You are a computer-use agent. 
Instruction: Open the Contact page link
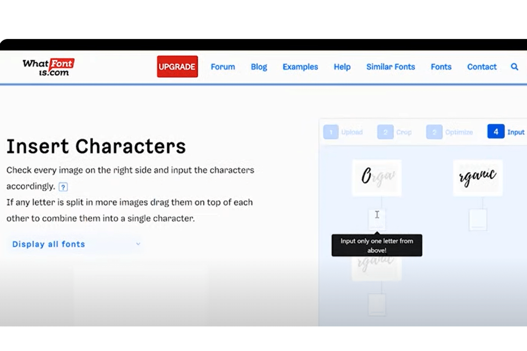pyautogui.click(x=482, y=67)
